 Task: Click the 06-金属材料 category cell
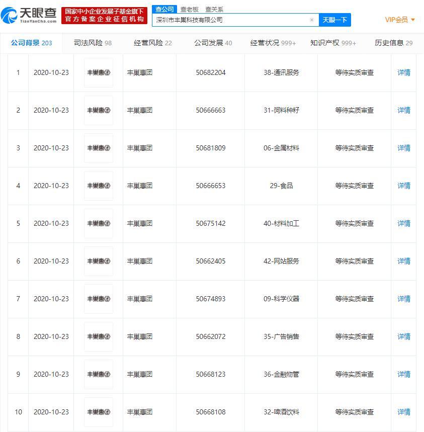click(281, 148)
